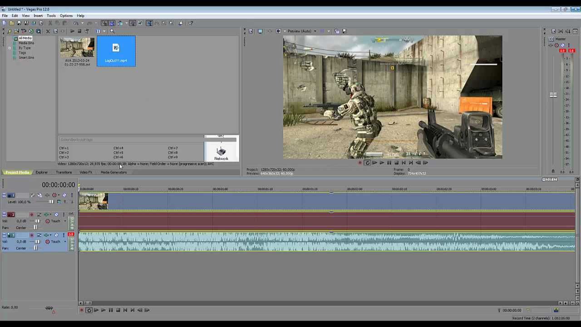Switch to the Explorer tab
The width and height of the screenshot is (581, 327).
[x=41, y=173]
